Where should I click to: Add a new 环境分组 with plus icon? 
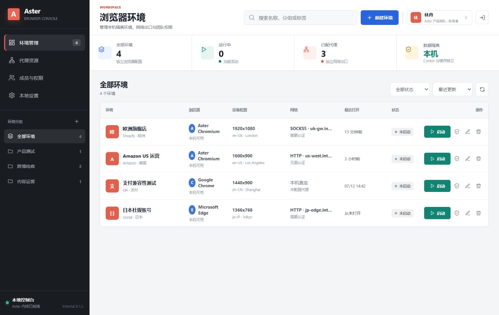click(x=77, y=121)
